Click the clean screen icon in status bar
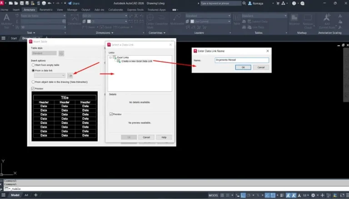349x199 pixels. click(x=342, y=195)
